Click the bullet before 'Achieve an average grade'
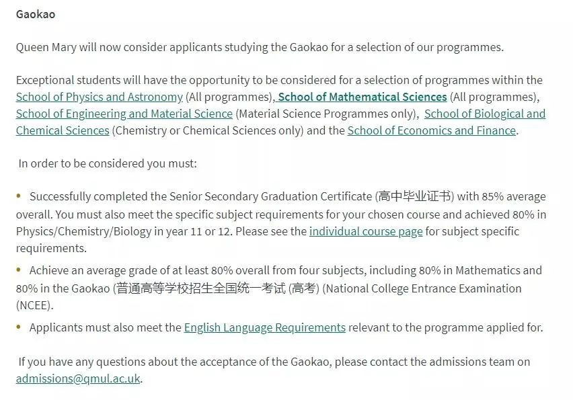The height and width of the screenshot is (400, 573). [20, 270]
